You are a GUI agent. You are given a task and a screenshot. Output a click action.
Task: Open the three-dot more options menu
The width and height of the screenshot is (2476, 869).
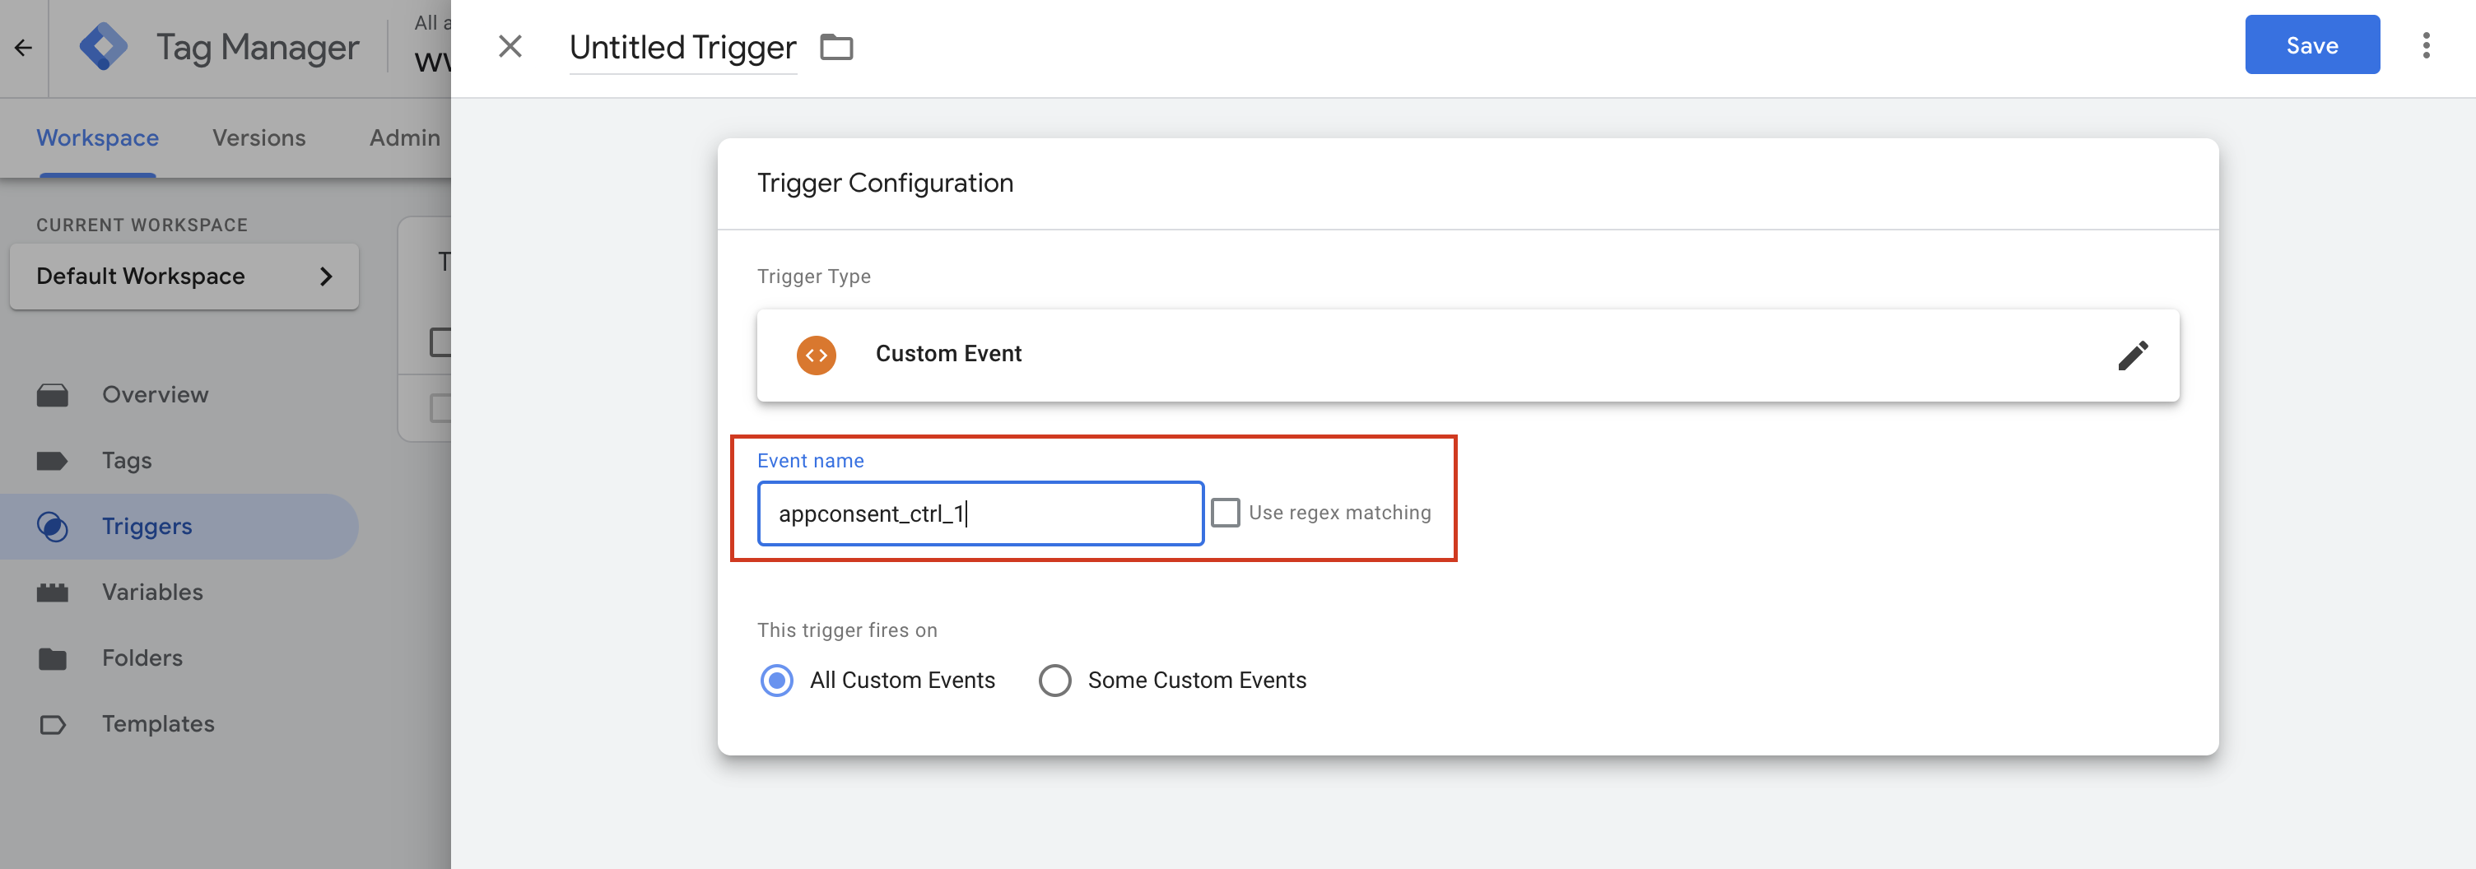[2425, 45]
